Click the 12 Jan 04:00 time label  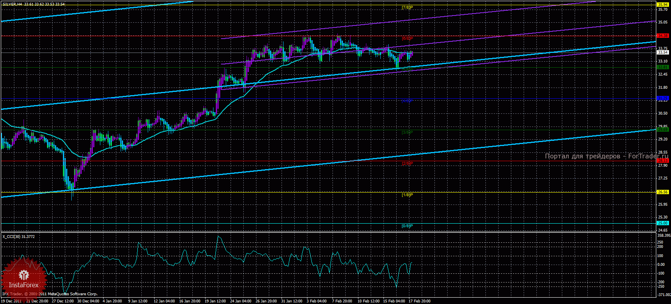[x=164, y=301]
